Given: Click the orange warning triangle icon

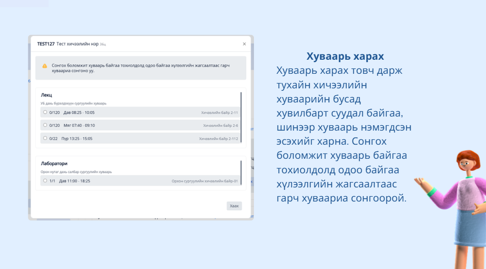Looking at the screenshot, I should [45, 66].
